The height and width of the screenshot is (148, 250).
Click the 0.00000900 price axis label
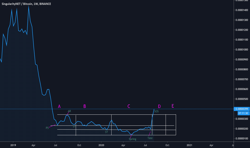tap(242, 59)
